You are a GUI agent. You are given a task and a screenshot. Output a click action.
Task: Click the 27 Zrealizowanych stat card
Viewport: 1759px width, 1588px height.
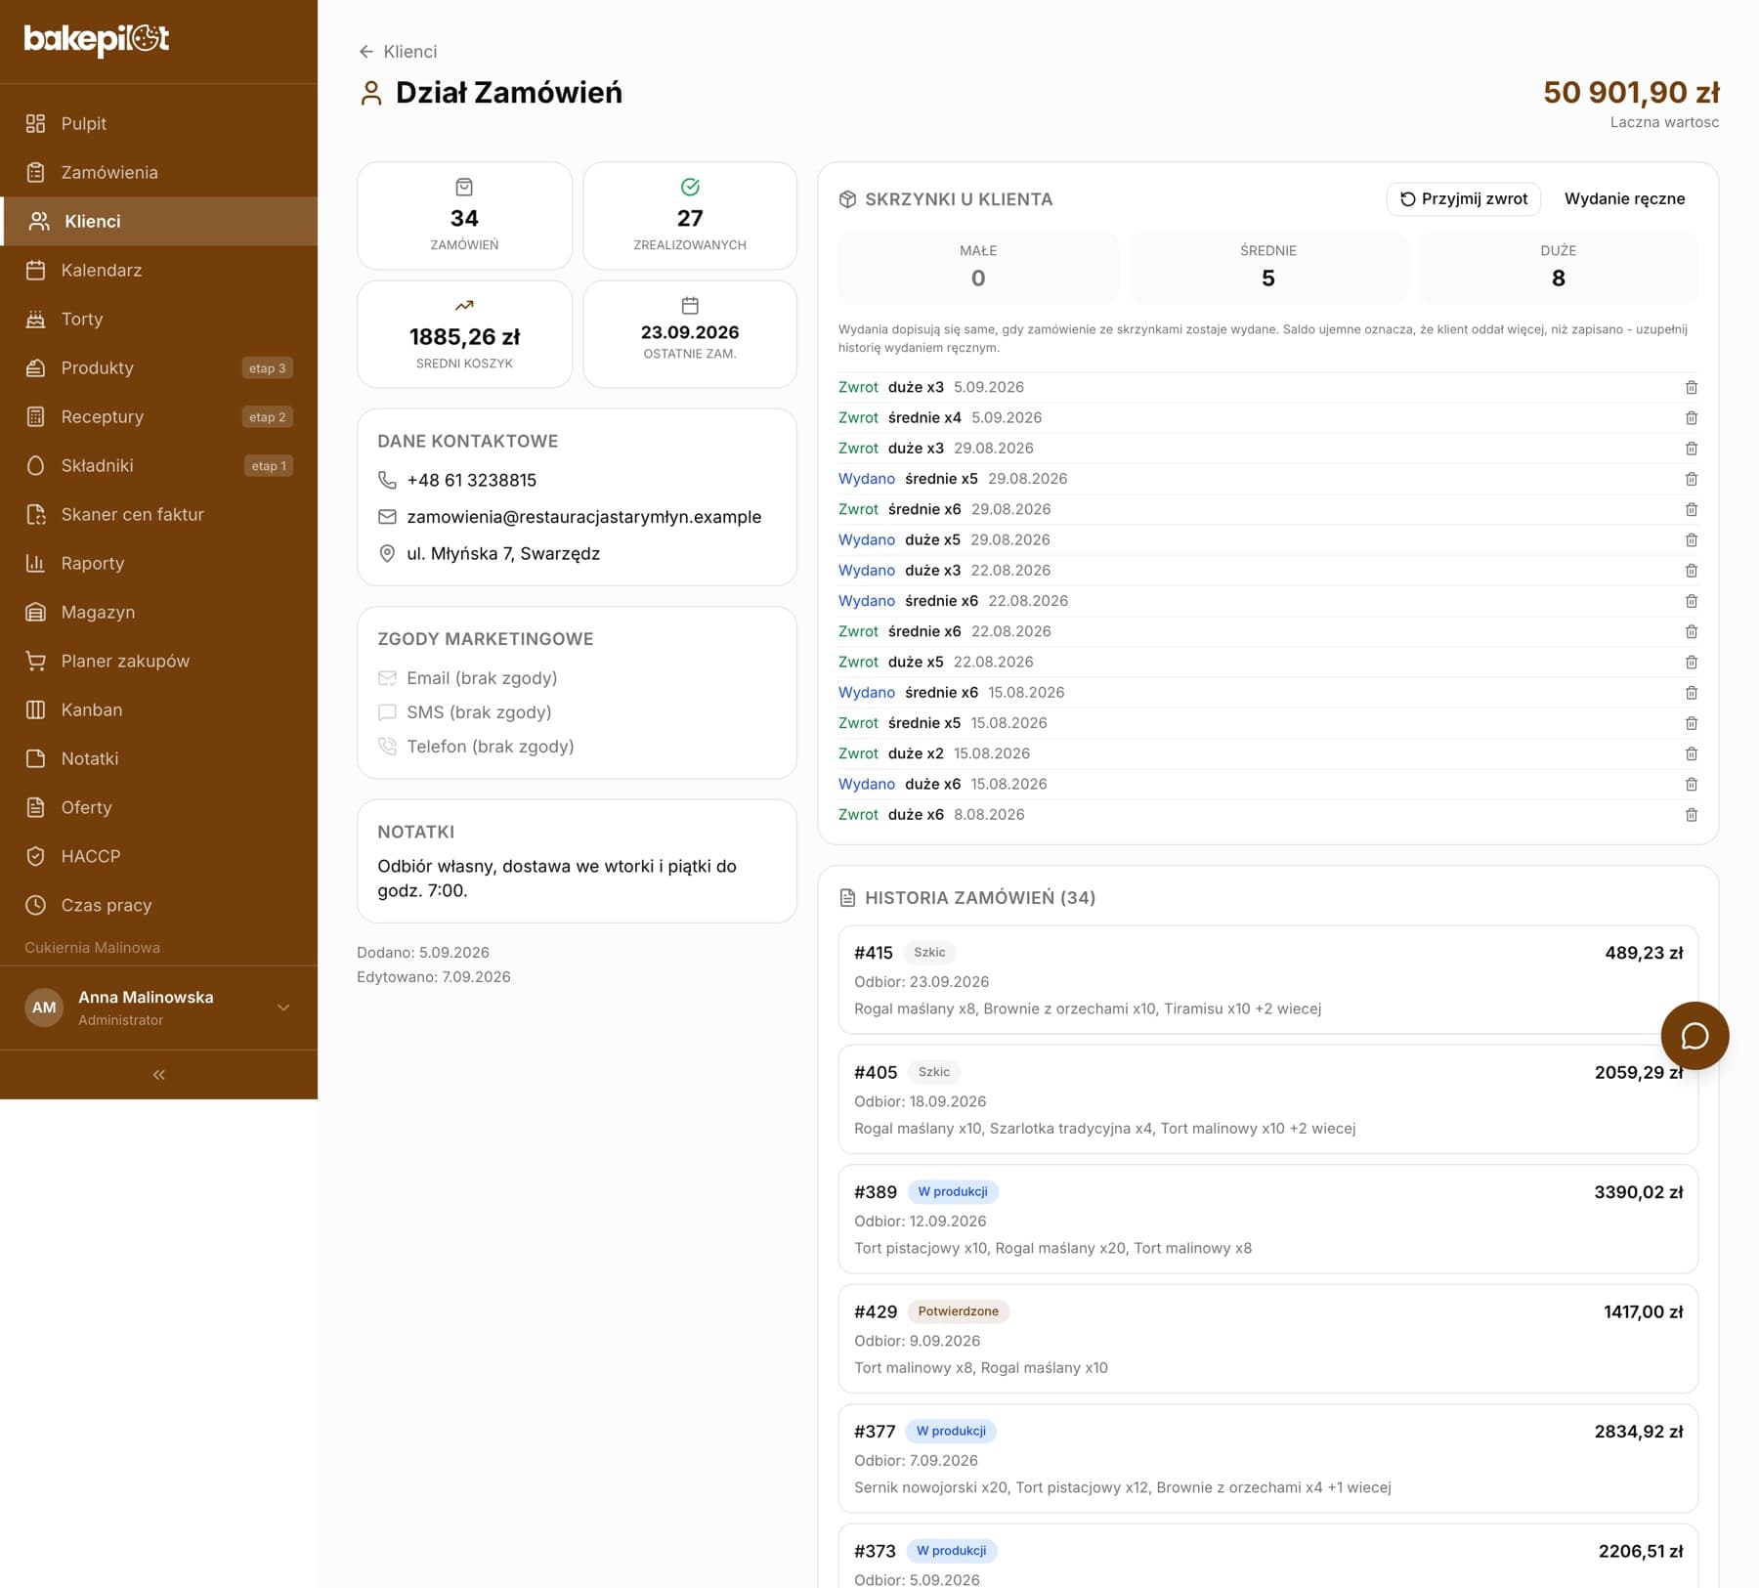[690, 216]
